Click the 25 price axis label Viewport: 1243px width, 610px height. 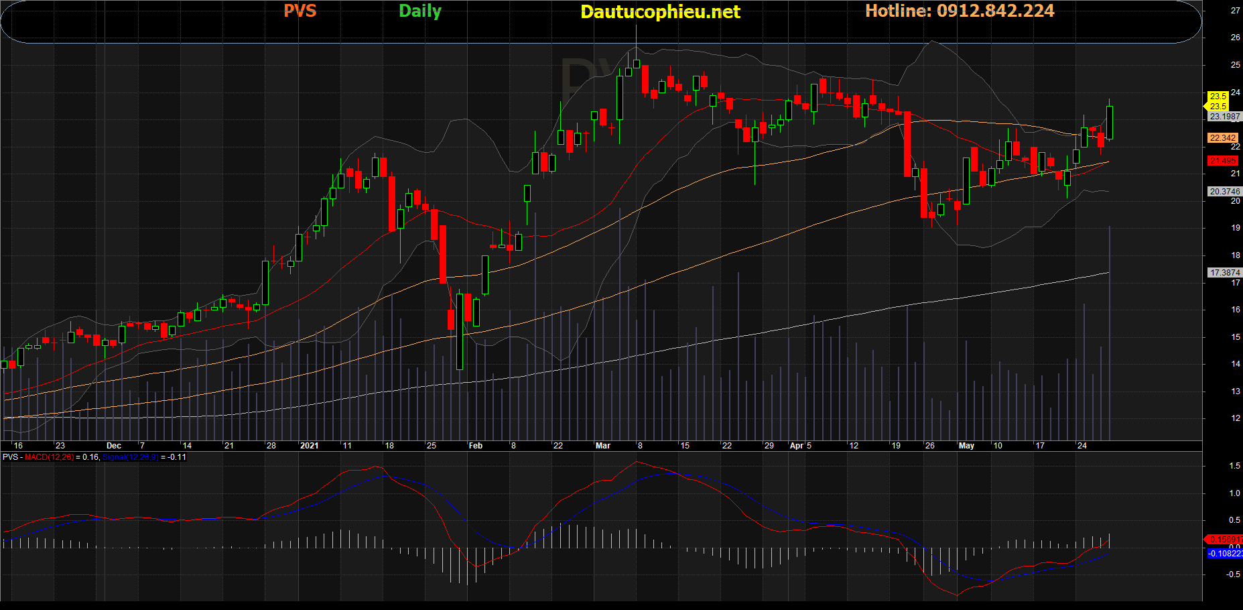point(1235,65)
